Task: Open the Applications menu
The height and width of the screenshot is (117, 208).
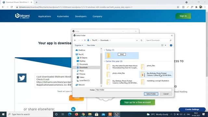Action: (45, 17)
